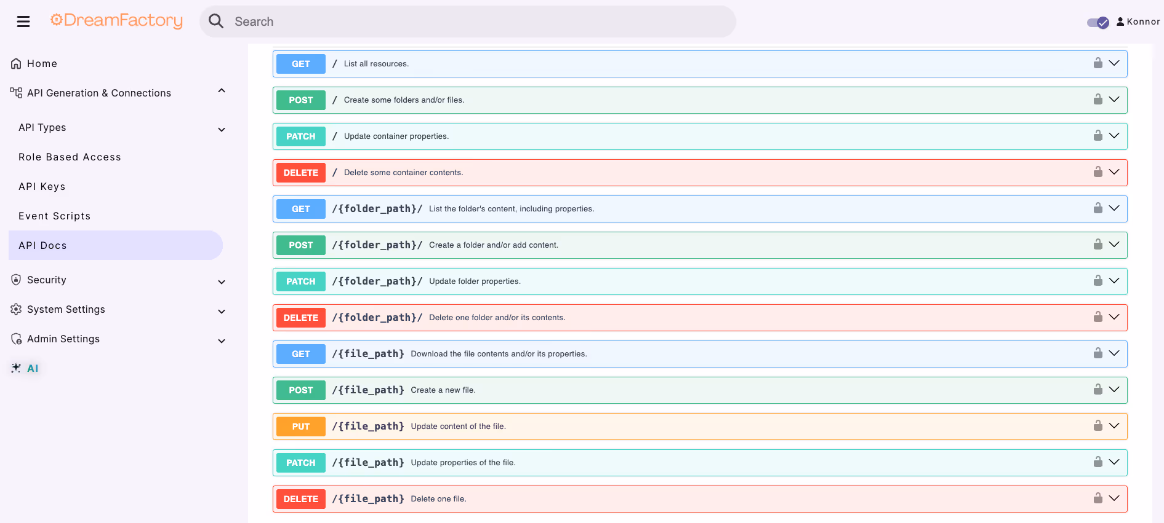The height and width of the screenshot is (523, 1164).
Task: Click the lock on POST Create a new file
Action: pos(1098,390)
